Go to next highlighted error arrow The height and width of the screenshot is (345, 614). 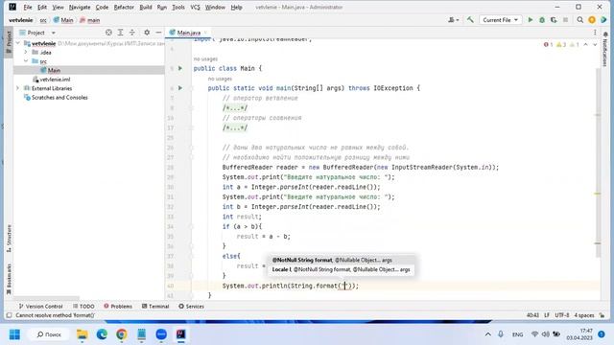click(x=595, y=45)
